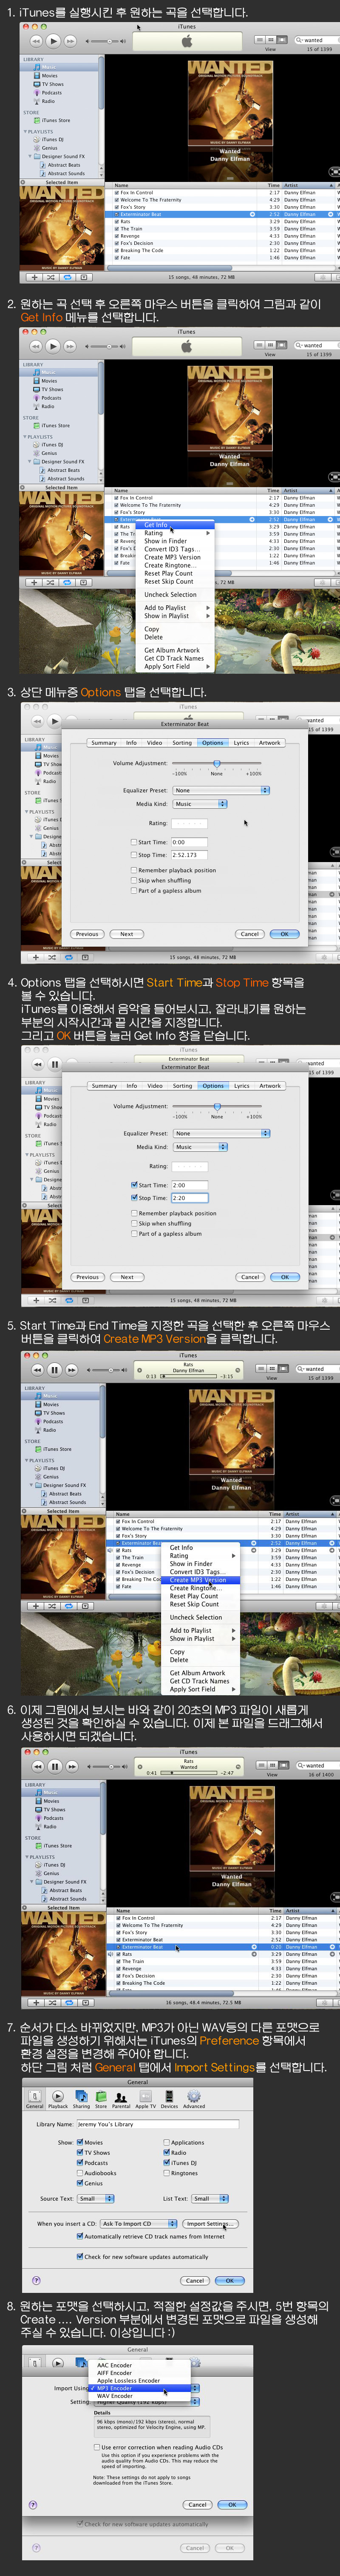Open List Text size dropdown in step 7
This screenshot has height=2576, width=340.
(x=210, y=2198)
